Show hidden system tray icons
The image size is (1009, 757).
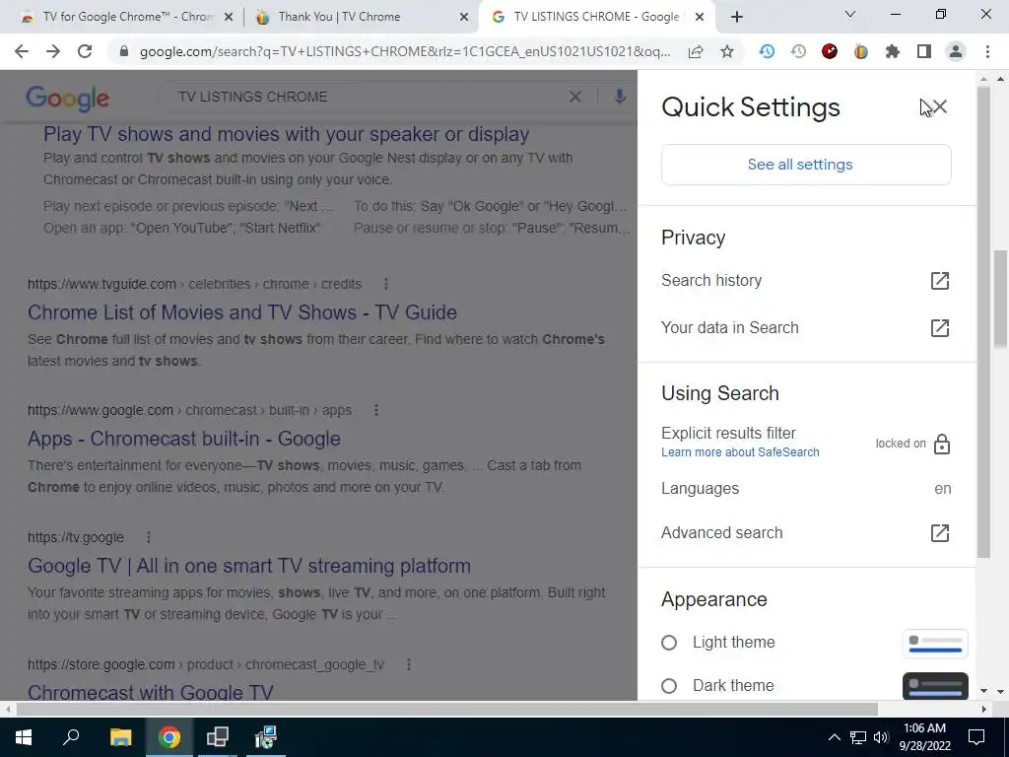click(x=834, y=737)
